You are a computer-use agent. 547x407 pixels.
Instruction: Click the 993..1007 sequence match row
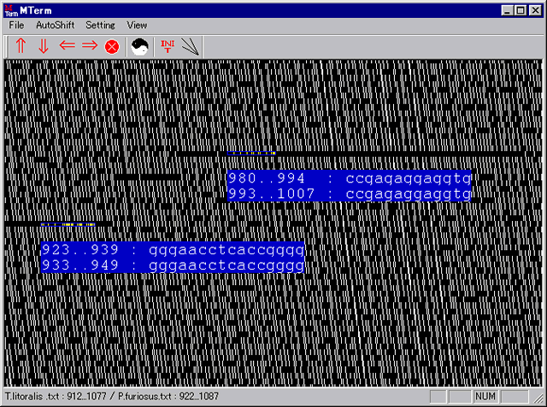pos(349,195)
